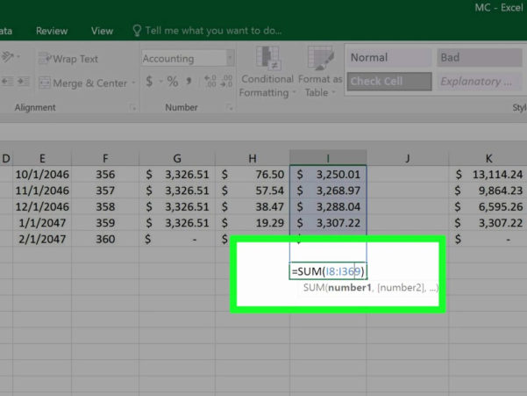527x396 pixels.
Task: Click the number1 argument in SUM tooltip
Action: pyautogui.click(x=350, y=288)
